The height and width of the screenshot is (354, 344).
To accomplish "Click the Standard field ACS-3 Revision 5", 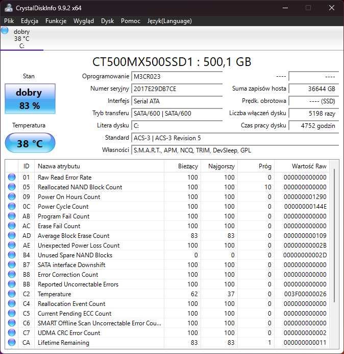I will [x=235, y=138].
